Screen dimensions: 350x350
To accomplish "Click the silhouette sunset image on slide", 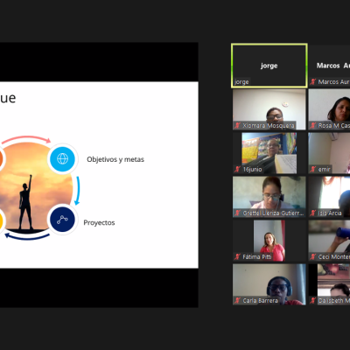I will [32, 186].
